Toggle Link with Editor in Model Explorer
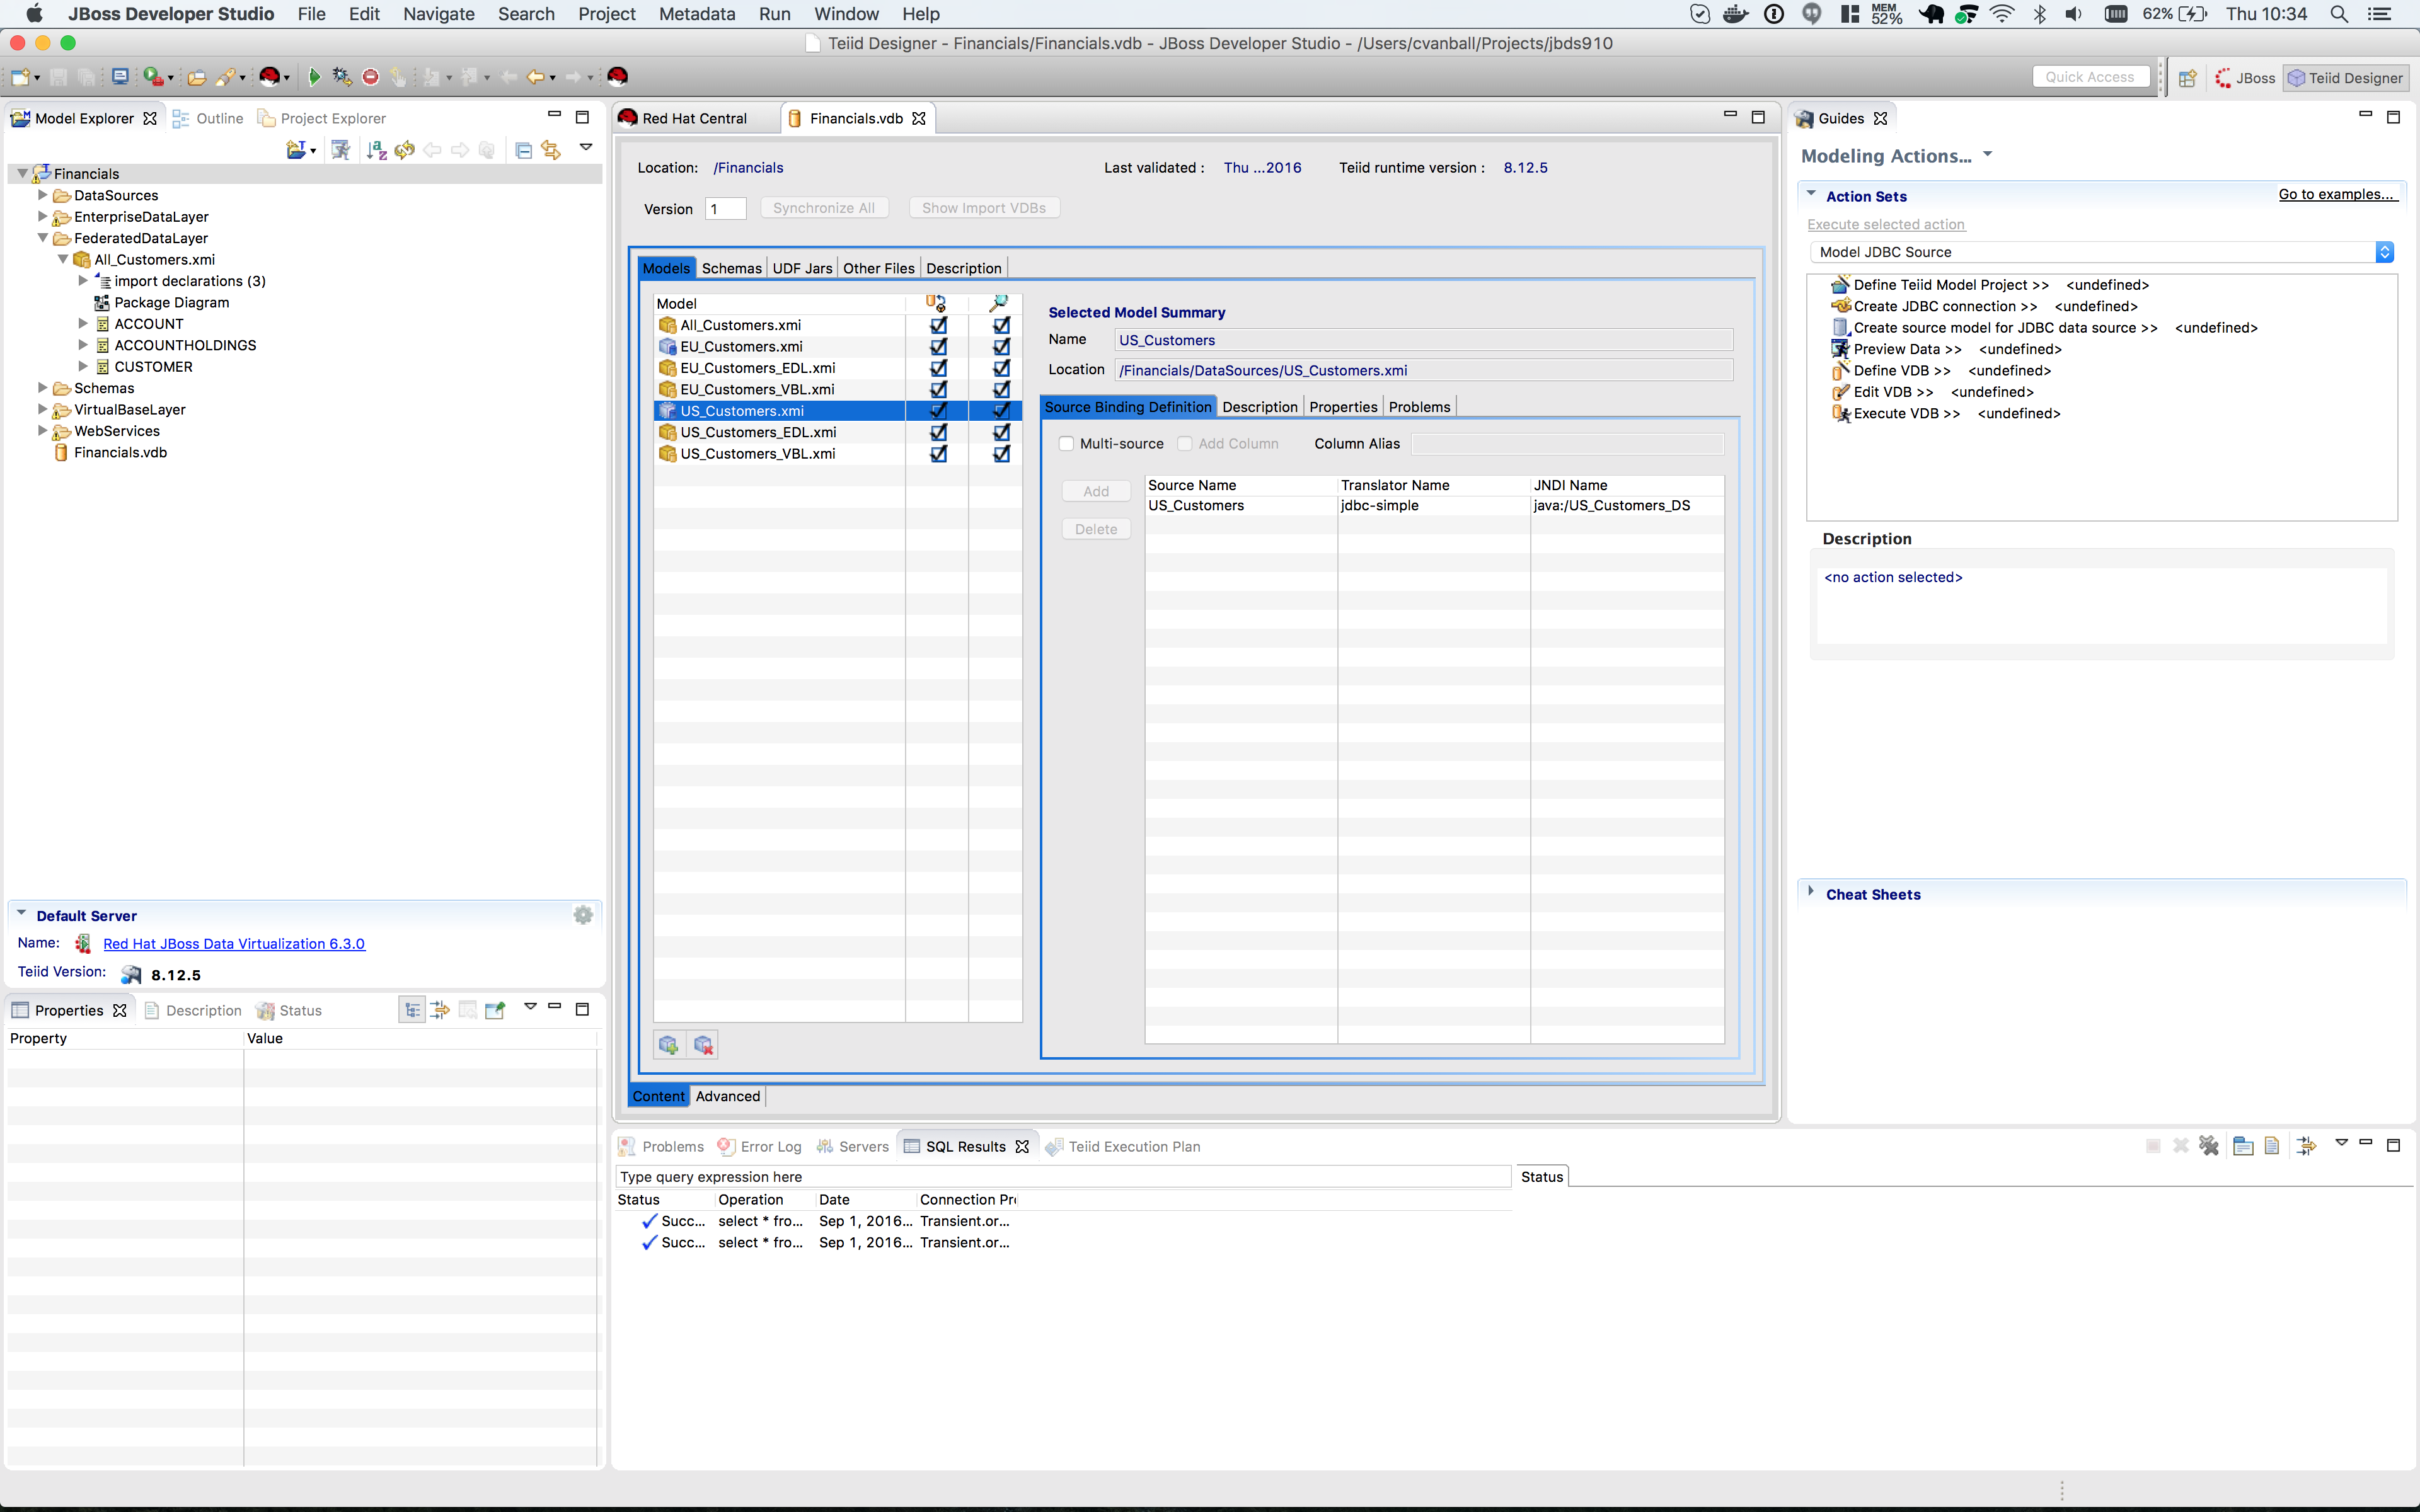This screenshot has height=1512, width=2420. tap(551, 149)
